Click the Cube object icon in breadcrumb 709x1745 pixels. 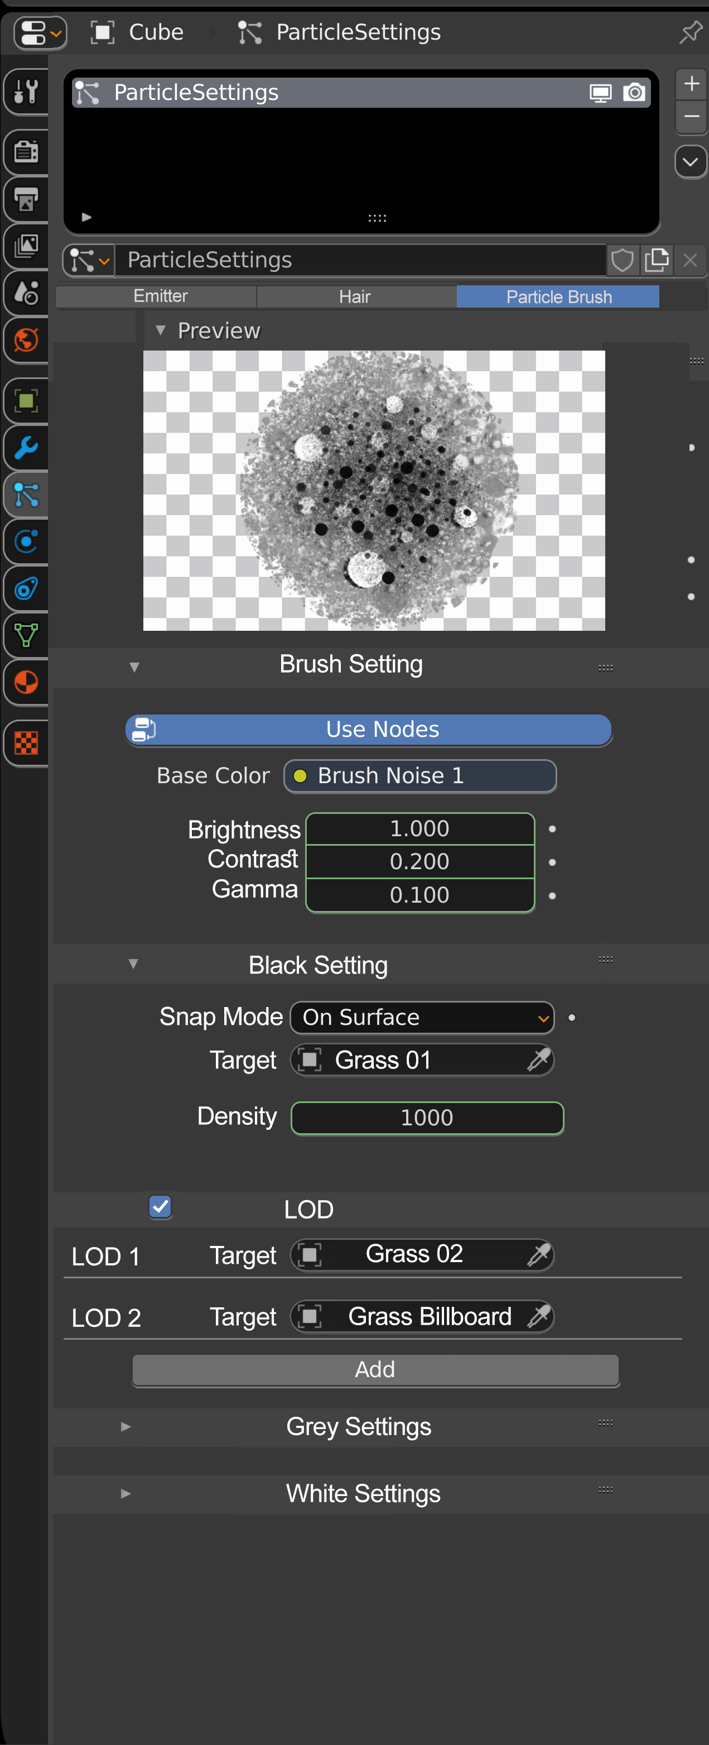point(102,32)
